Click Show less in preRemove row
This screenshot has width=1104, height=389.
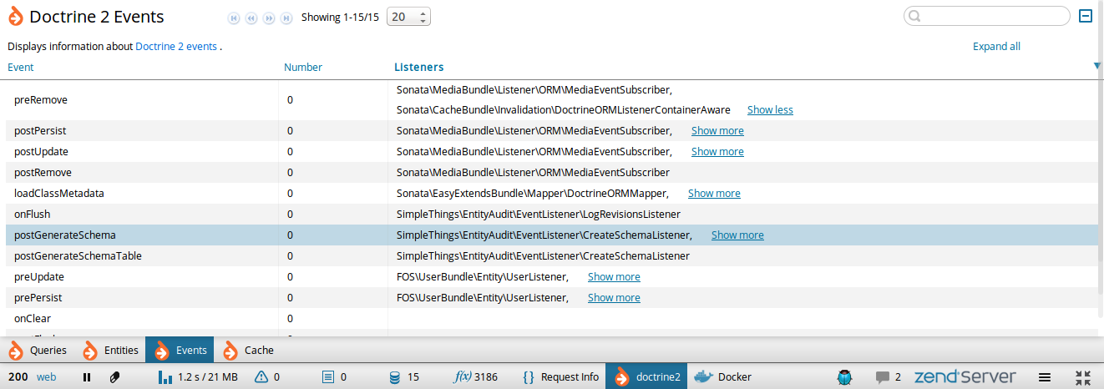[x=770, y=110]
